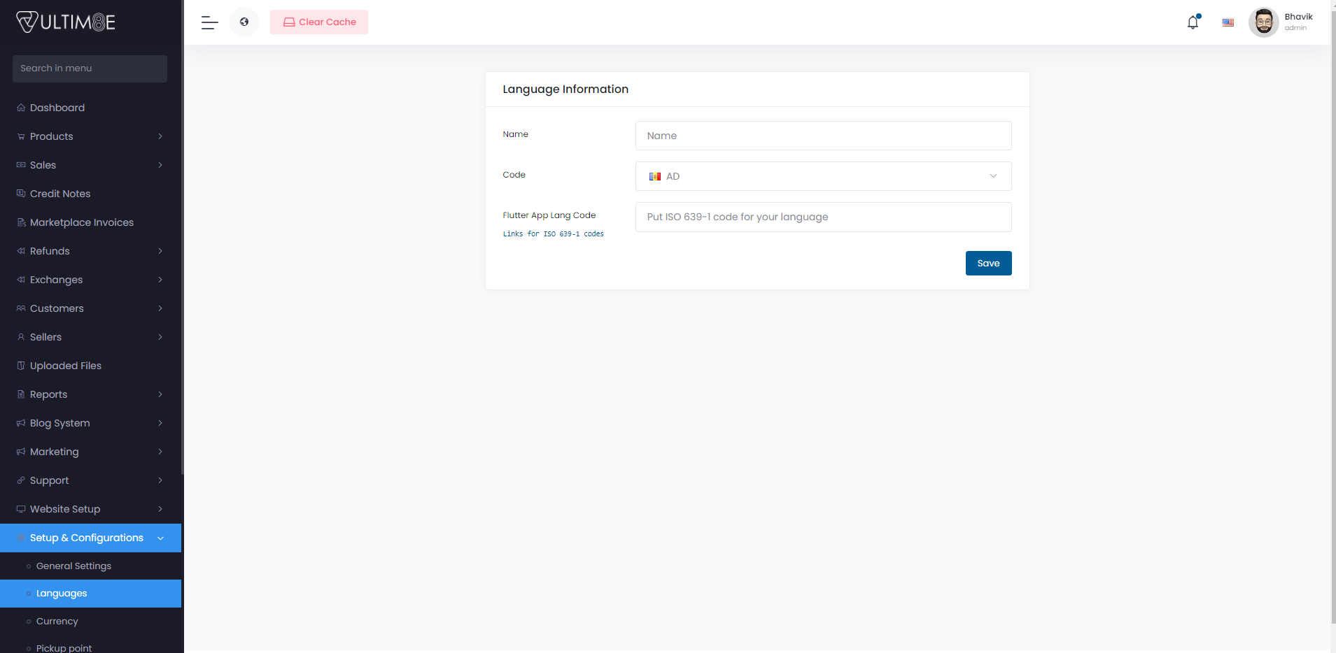This screenshot has width=1336, height=653.
Task: Click the Save button
Action: pyautogui.click(x=988, y=264)
